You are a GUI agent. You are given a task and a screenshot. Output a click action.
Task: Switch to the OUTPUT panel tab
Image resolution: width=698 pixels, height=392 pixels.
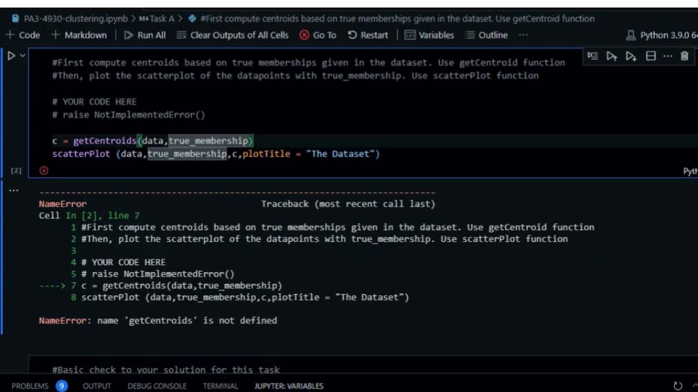click(97, 386)
